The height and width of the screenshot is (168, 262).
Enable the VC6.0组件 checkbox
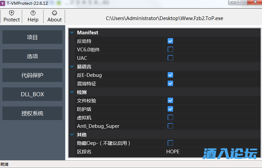click(170, 49)
